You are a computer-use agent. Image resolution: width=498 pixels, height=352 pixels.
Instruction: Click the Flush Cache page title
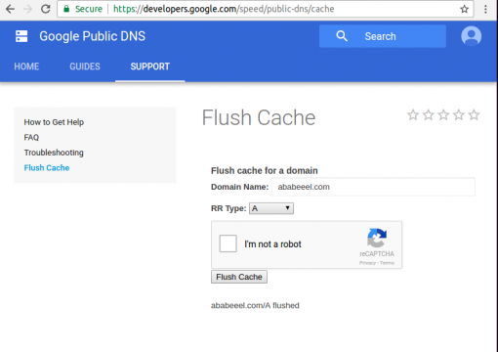point(259,117)
